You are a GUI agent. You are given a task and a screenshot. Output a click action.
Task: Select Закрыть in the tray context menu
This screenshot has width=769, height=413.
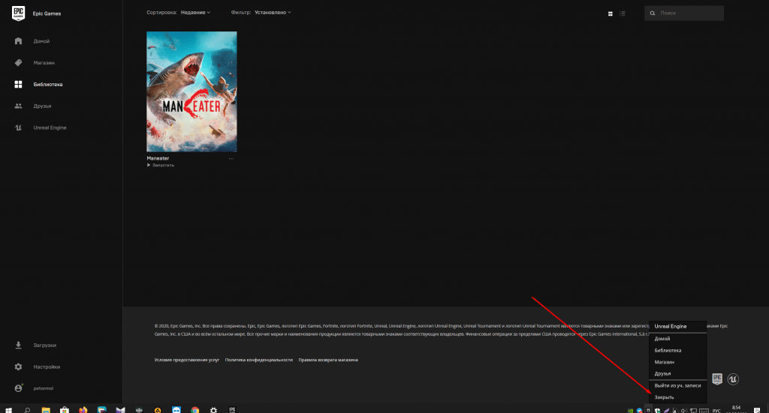(x=665, y=397)
